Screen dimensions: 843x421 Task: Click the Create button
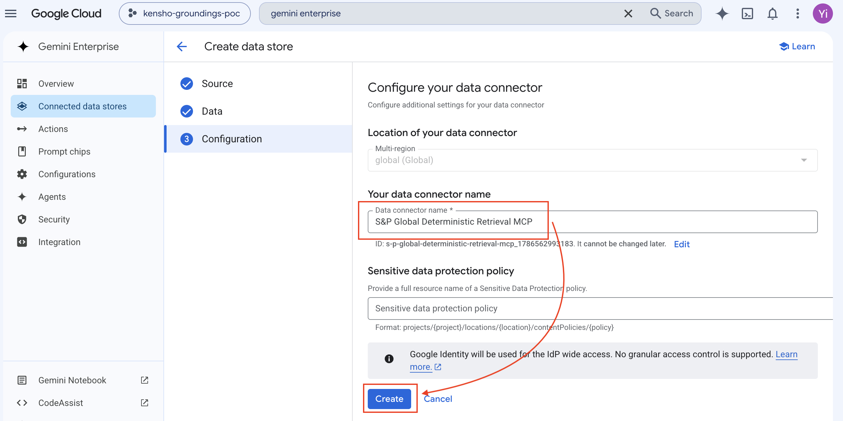pos(389,398)
